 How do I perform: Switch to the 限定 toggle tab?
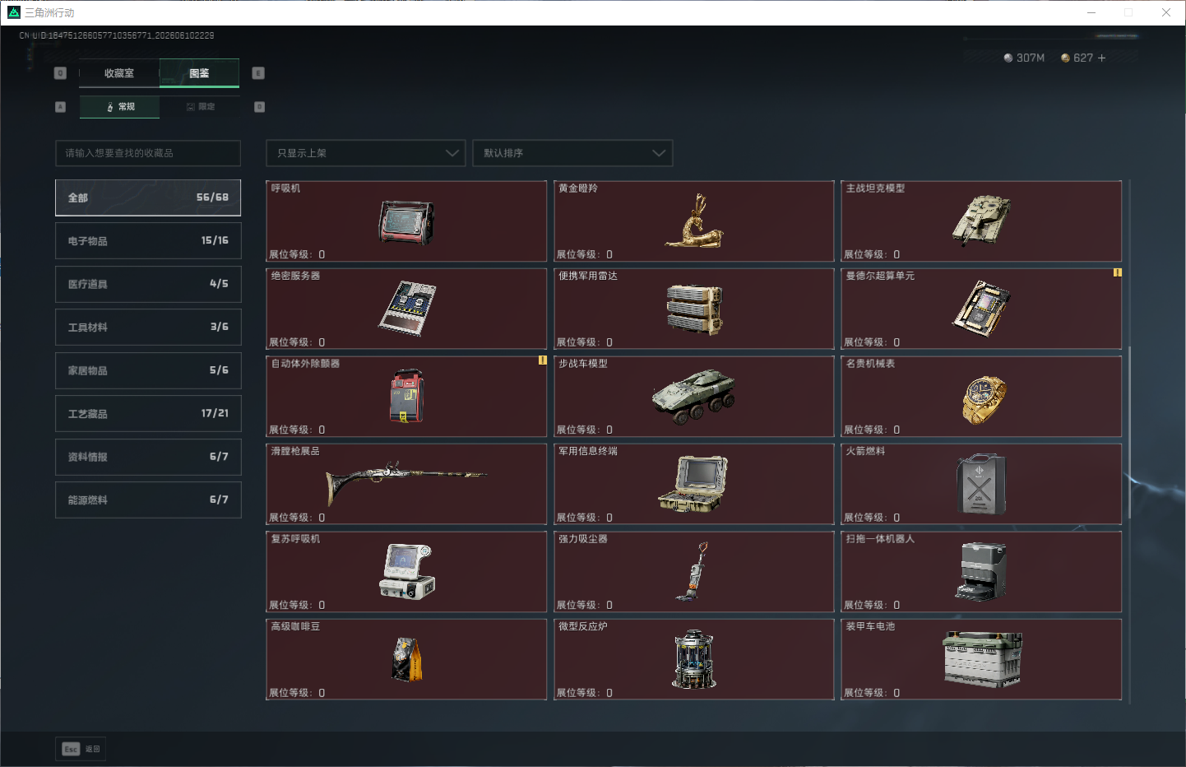click(x=200, y=107)
